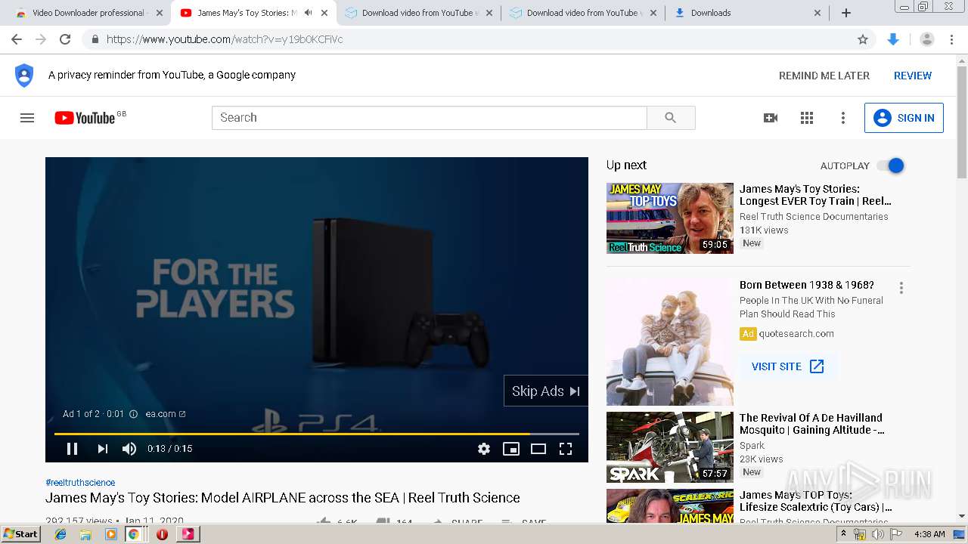Open Opera icon in taskbar
The width and height of the screenshot is (968, 544).
click(x=162, y=534)
